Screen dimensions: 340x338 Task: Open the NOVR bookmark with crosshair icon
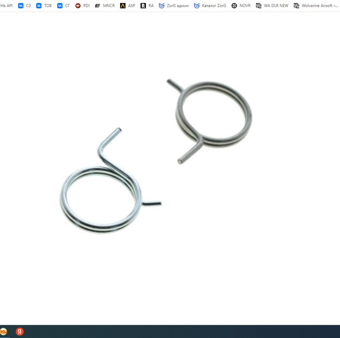(x=241, y=6)
